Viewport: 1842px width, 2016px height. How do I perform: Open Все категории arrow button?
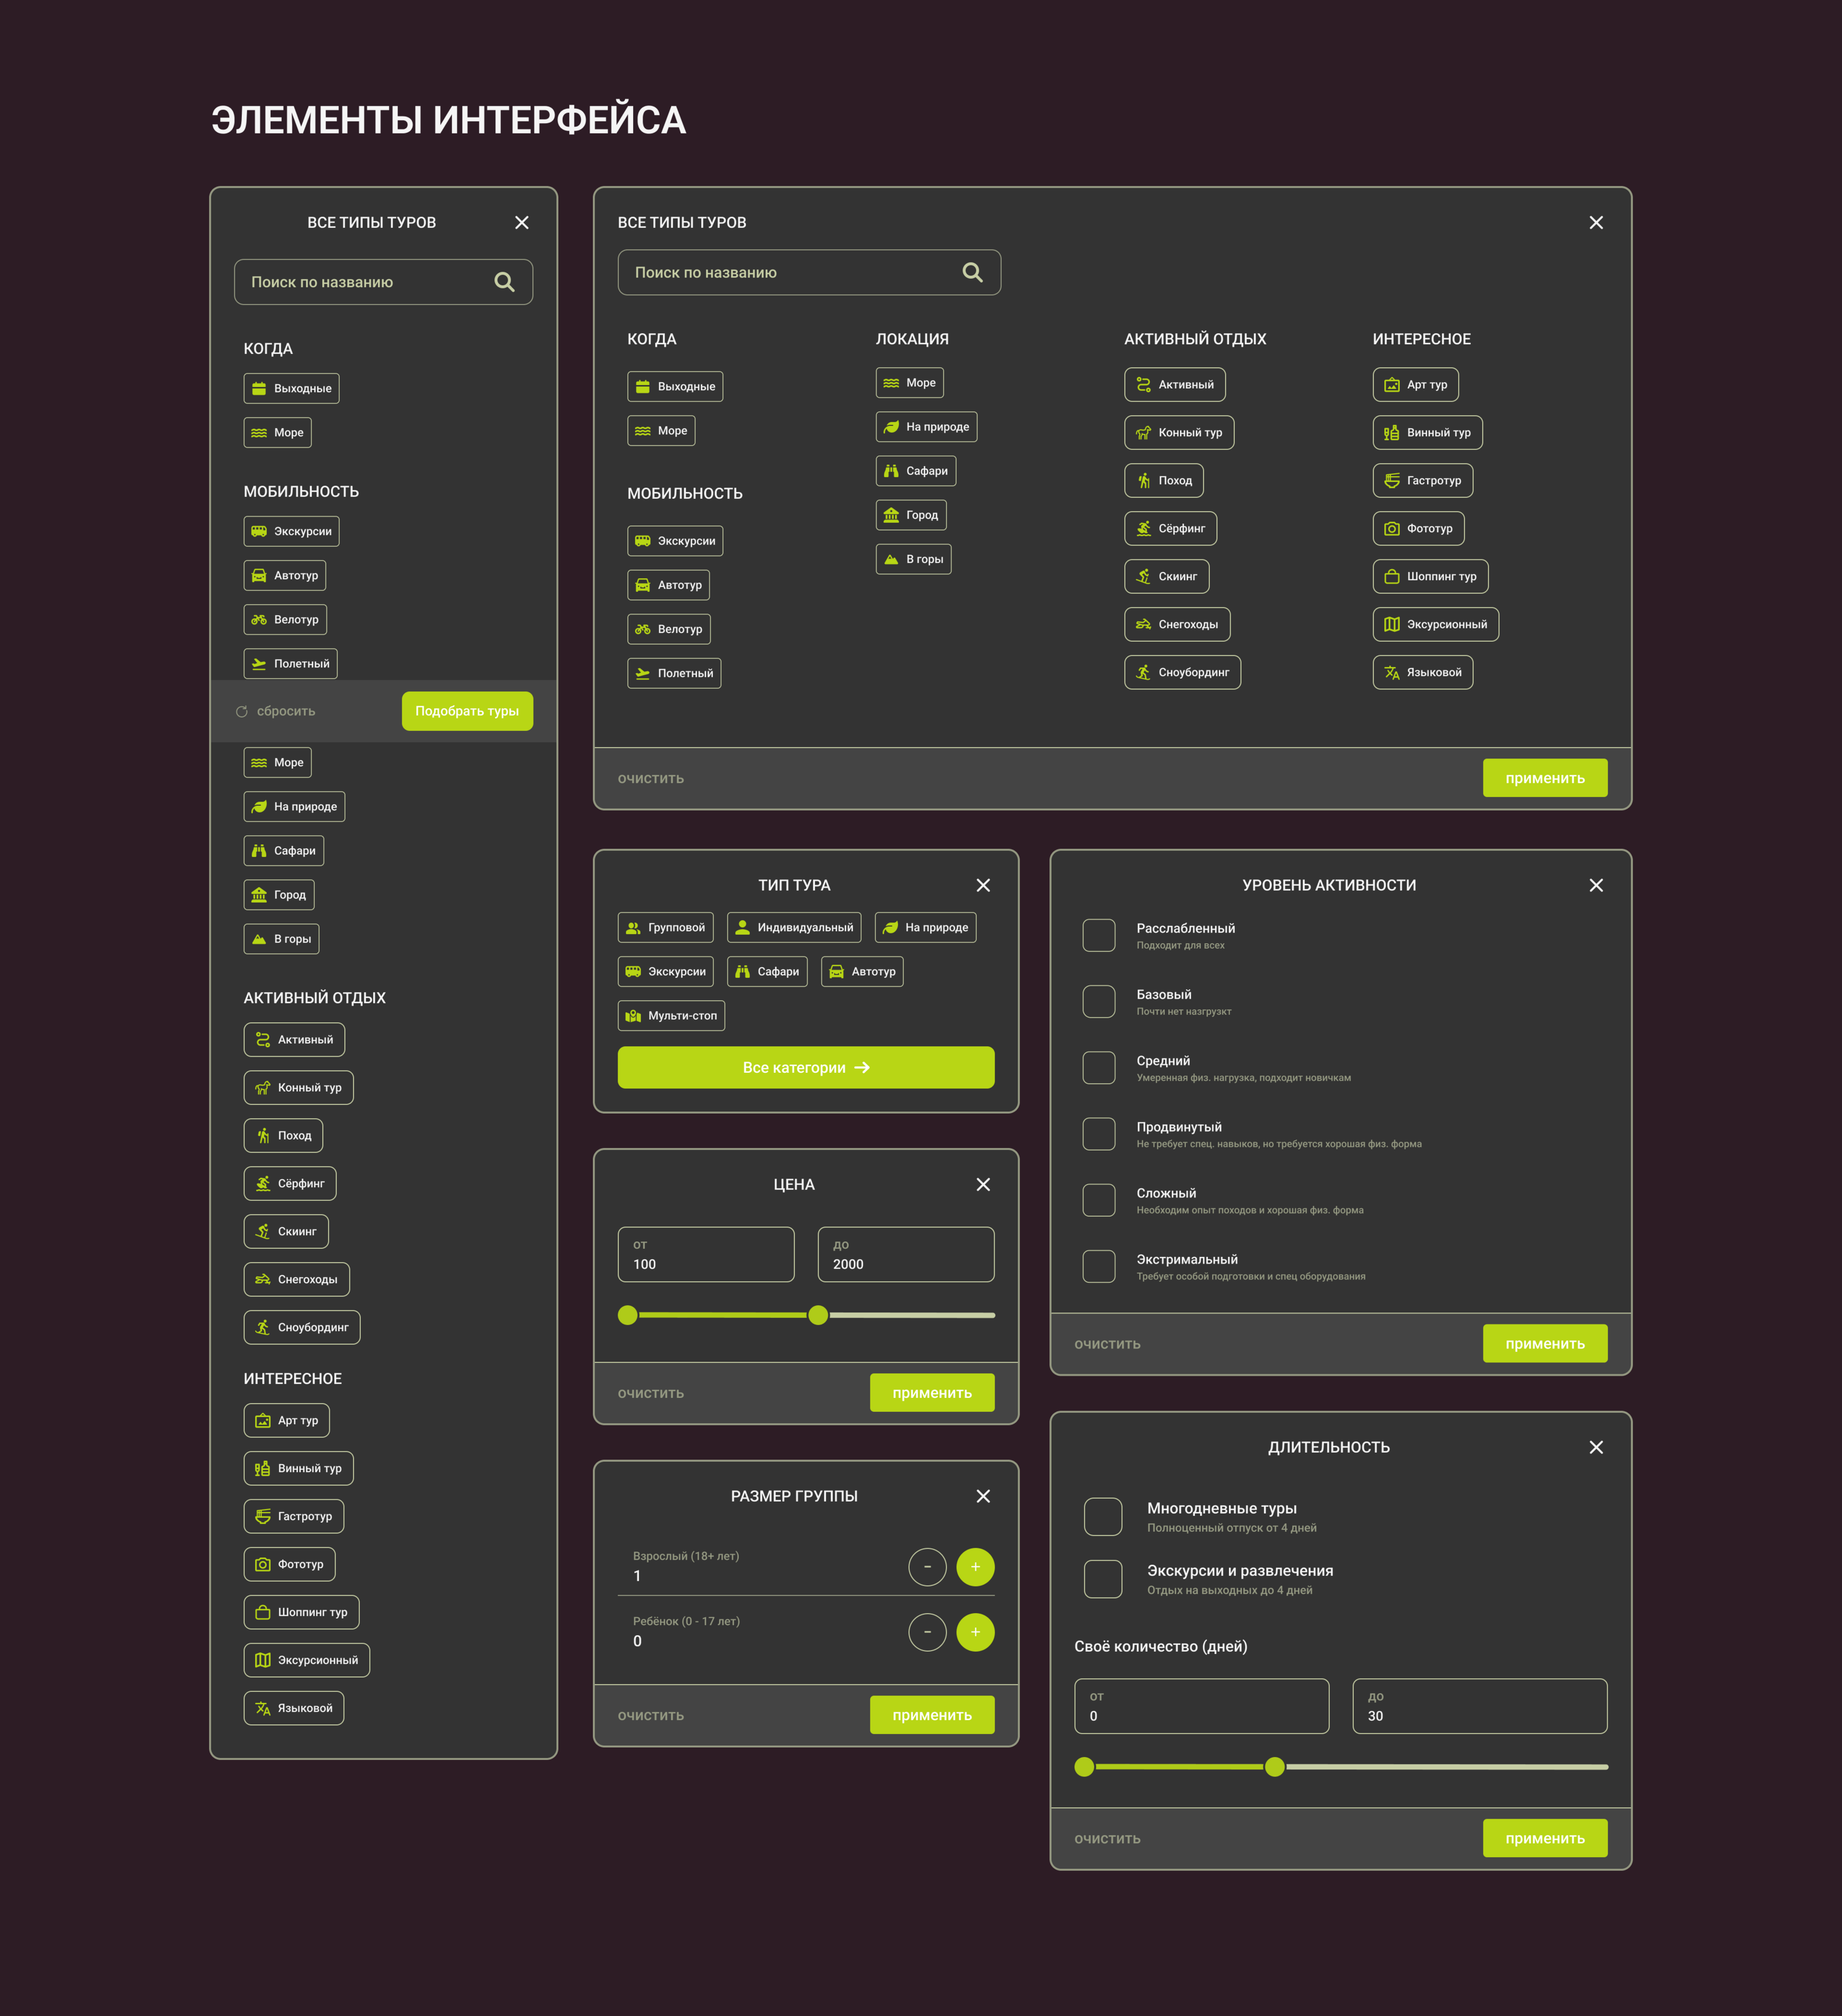pyautogui.click(x=806, y=1067)
